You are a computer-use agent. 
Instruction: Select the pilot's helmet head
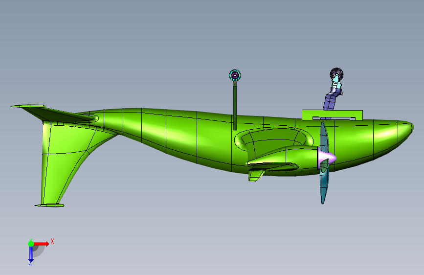tap(336, 74)
